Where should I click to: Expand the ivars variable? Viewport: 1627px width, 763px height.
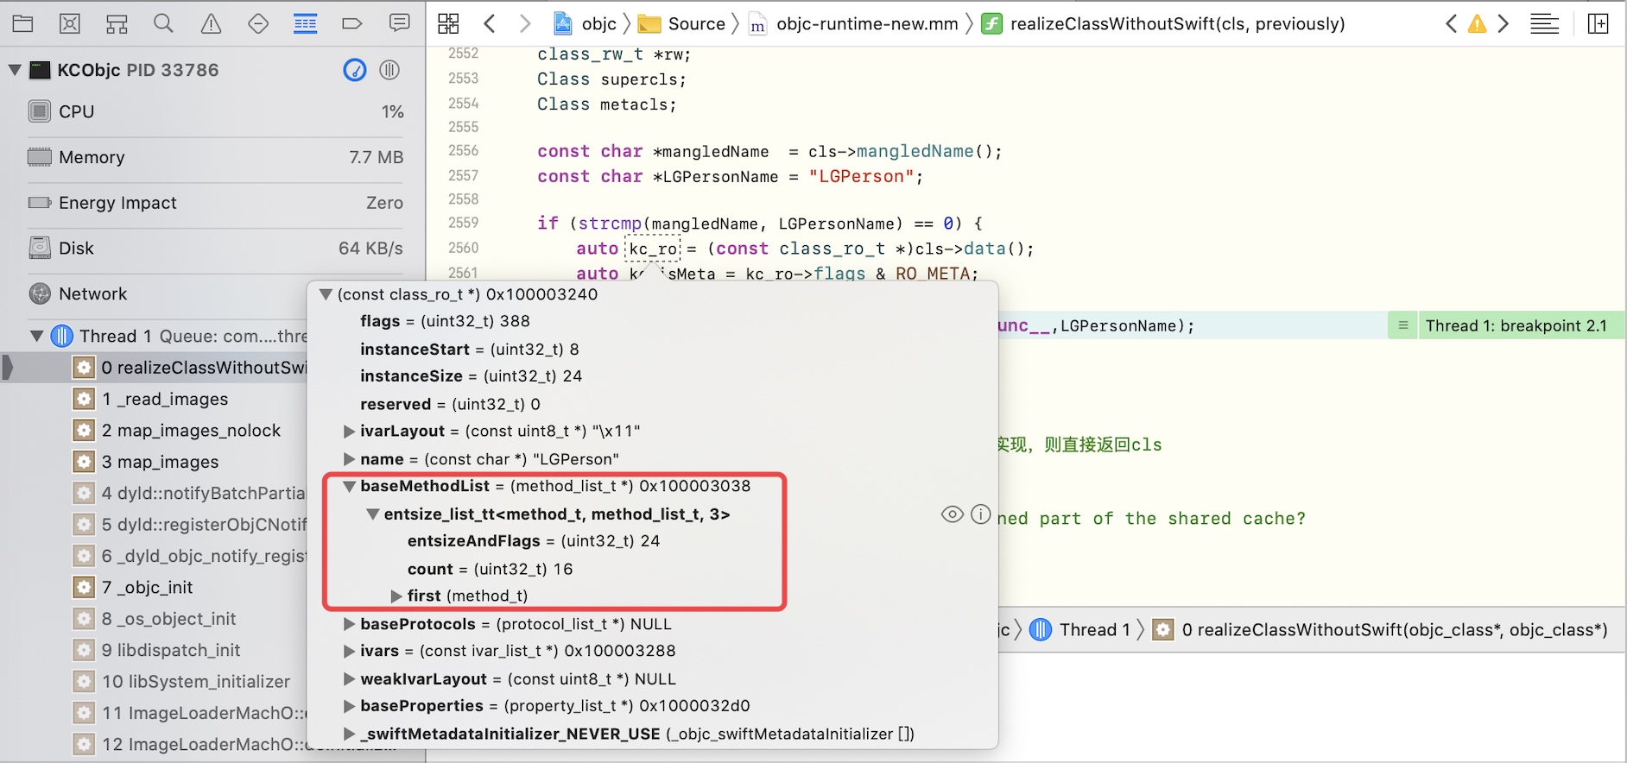[x=349, y=651]
